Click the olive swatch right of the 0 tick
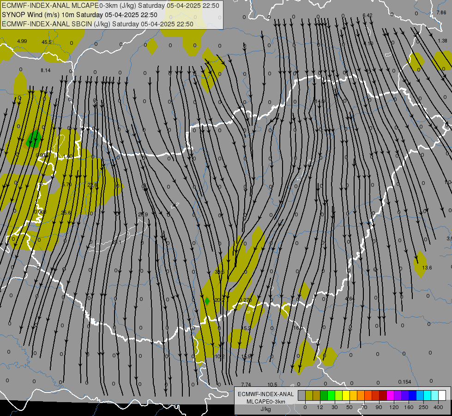 [x=309, y=396]
